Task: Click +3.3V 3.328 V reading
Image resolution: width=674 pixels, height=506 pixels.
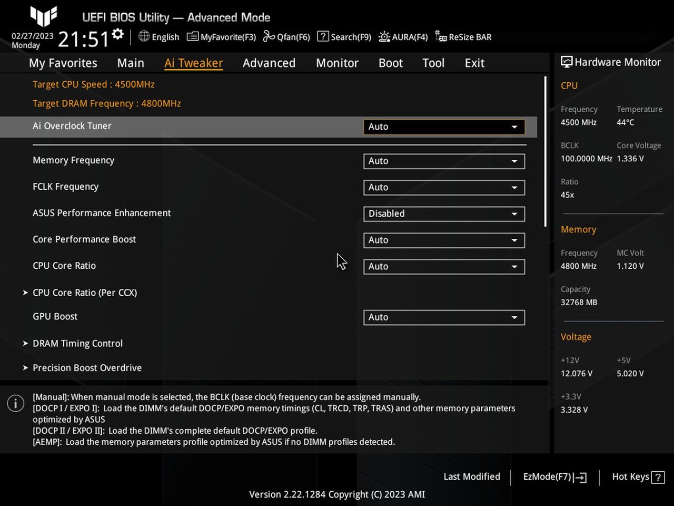Action: pos(574,410)
